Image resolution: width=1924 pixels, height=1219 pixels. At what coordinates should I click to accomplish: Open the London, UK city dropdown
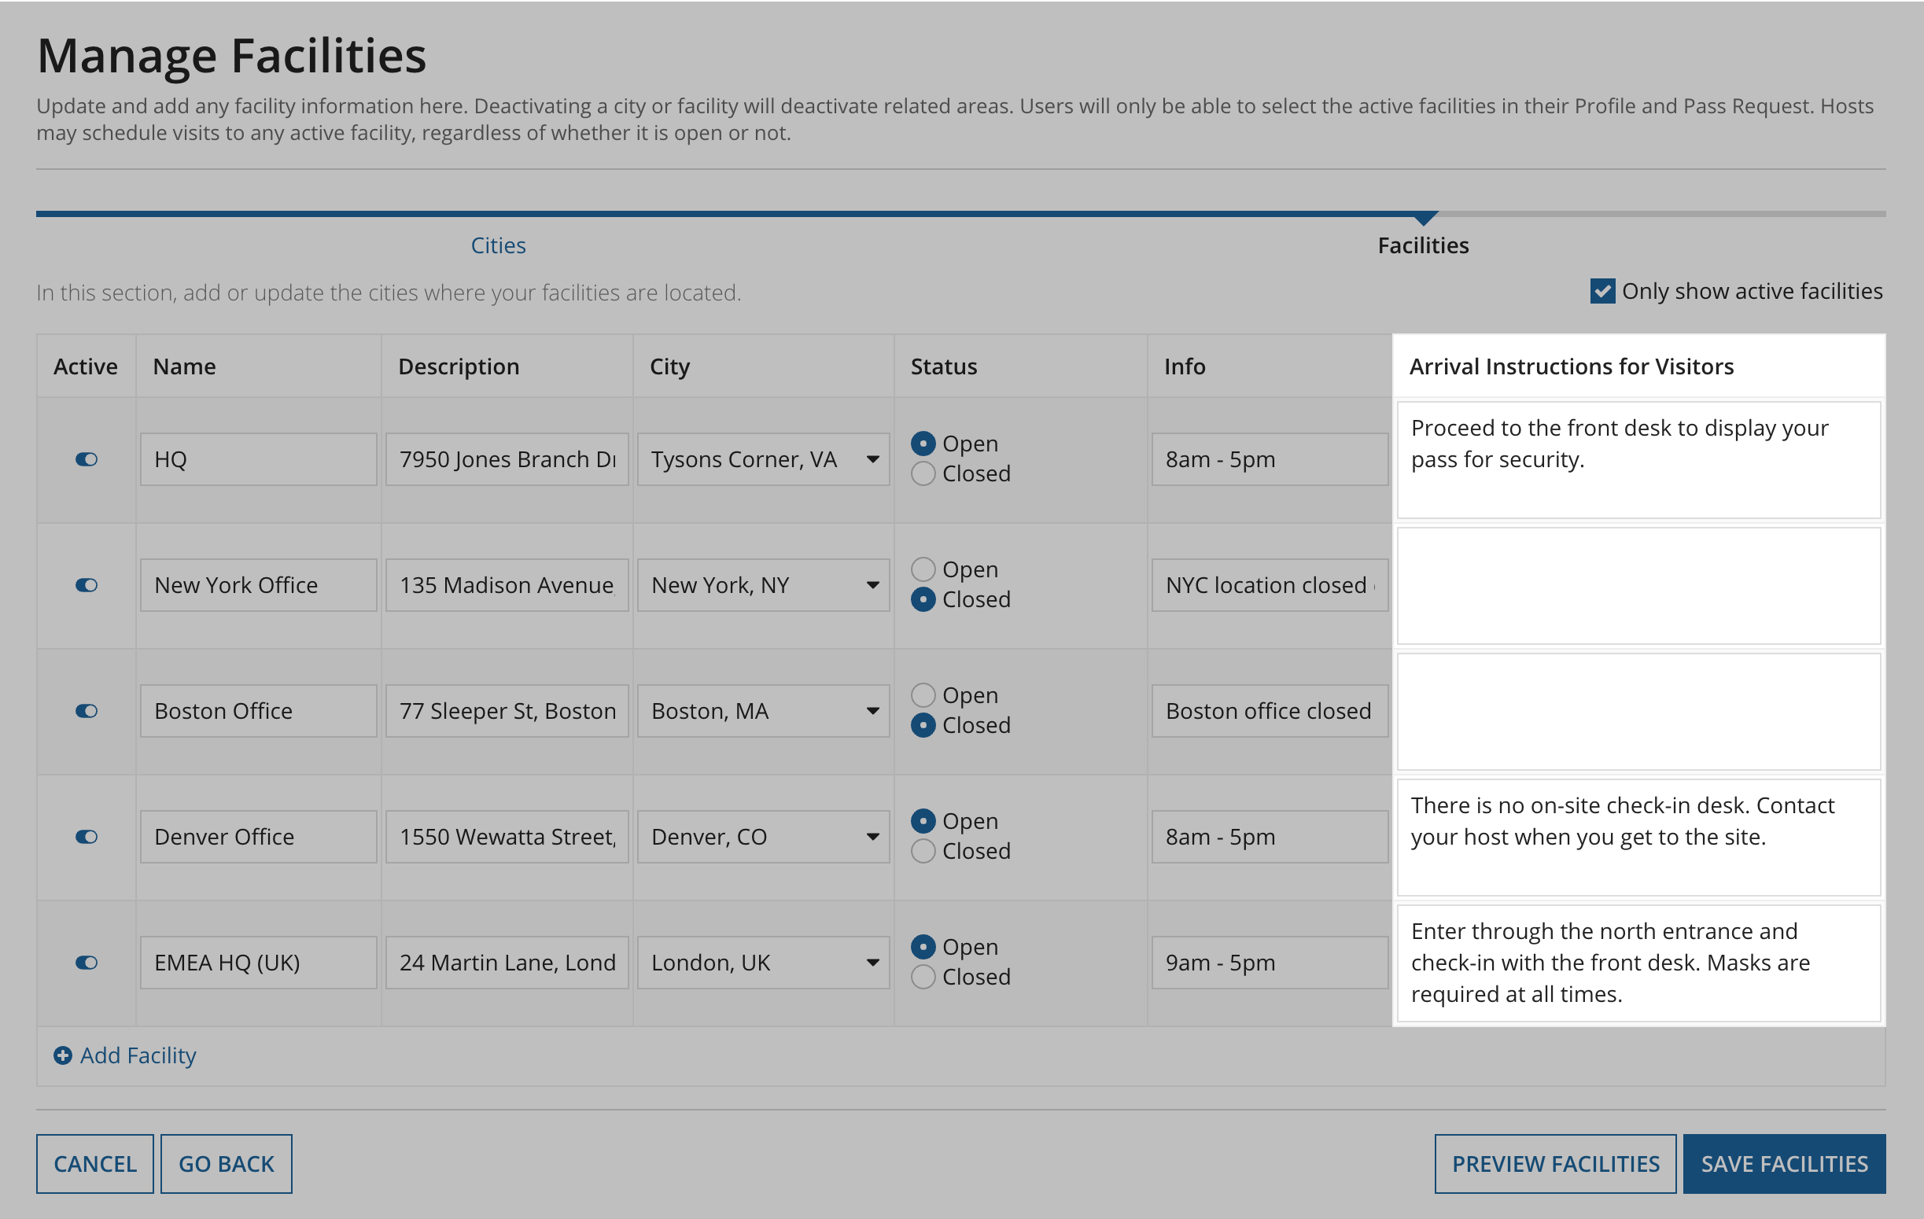point(763,963)
